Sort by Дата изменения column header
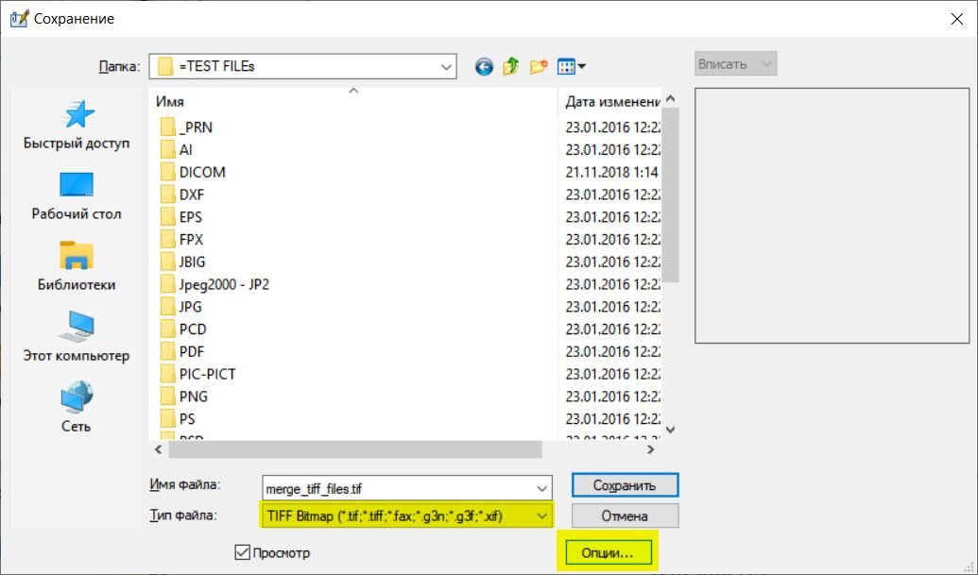The height and width of the screenshot is (575, 978). (612, 102)
